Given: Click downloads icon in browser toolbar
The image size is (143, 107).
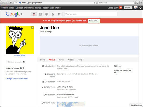Looking at the screenshot, I should pos(137,3).
